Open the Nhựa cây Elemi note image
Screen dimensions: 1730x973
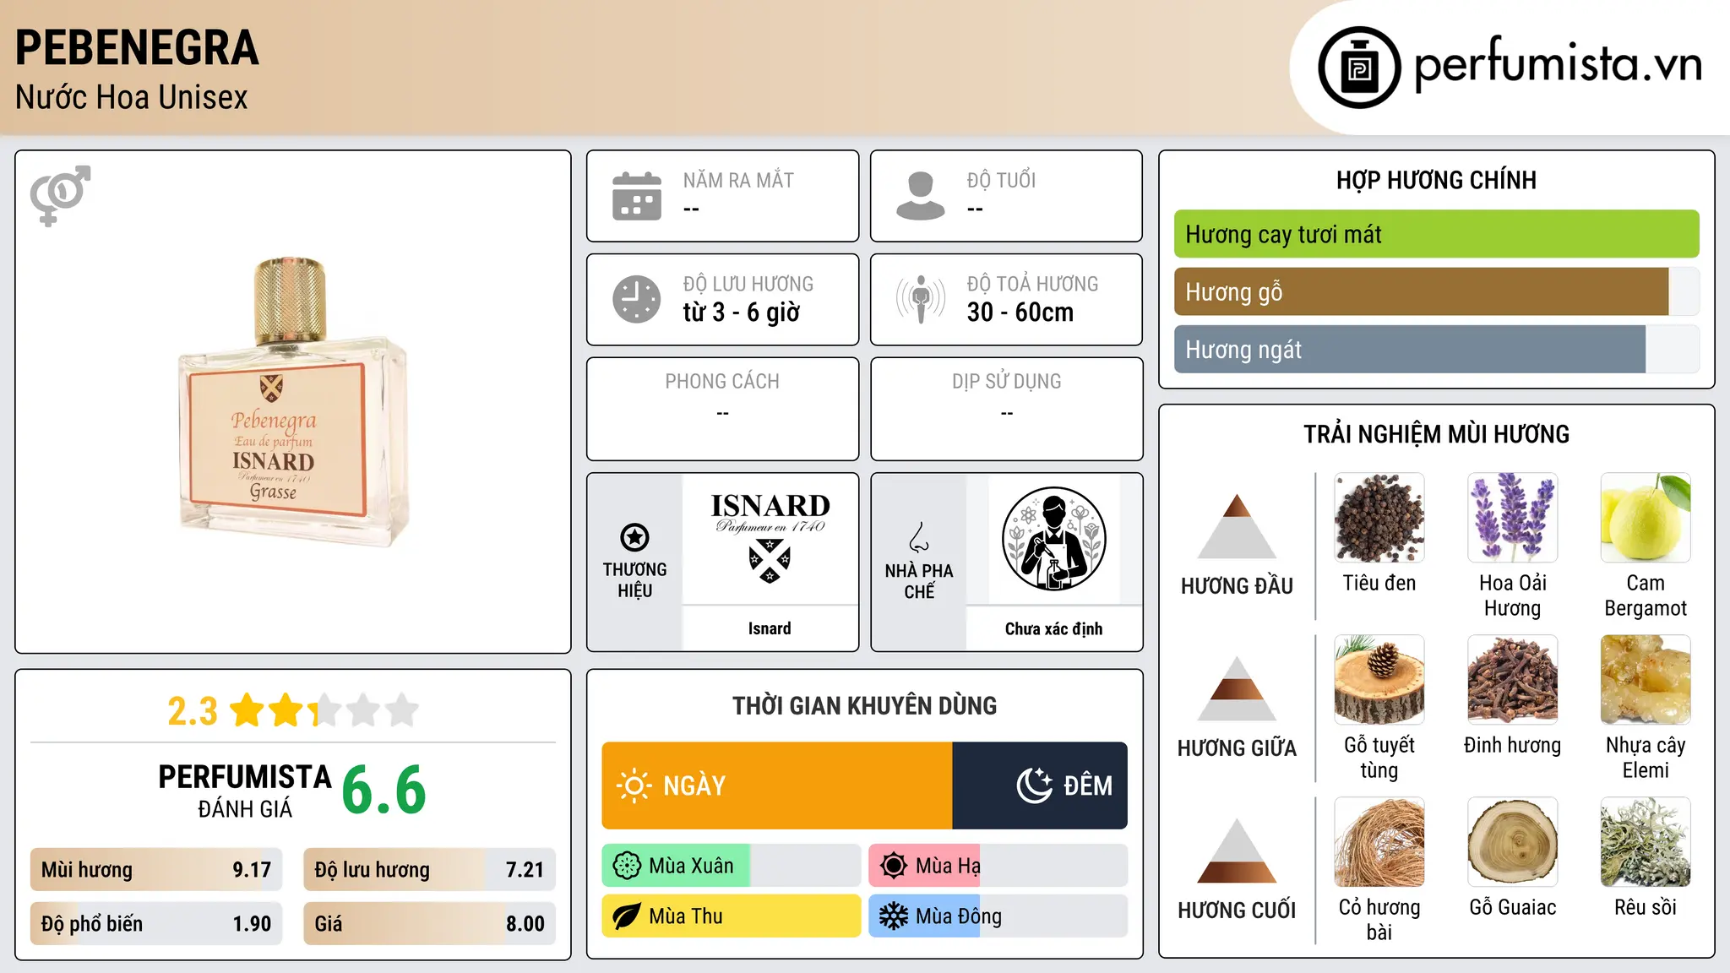1646,679
